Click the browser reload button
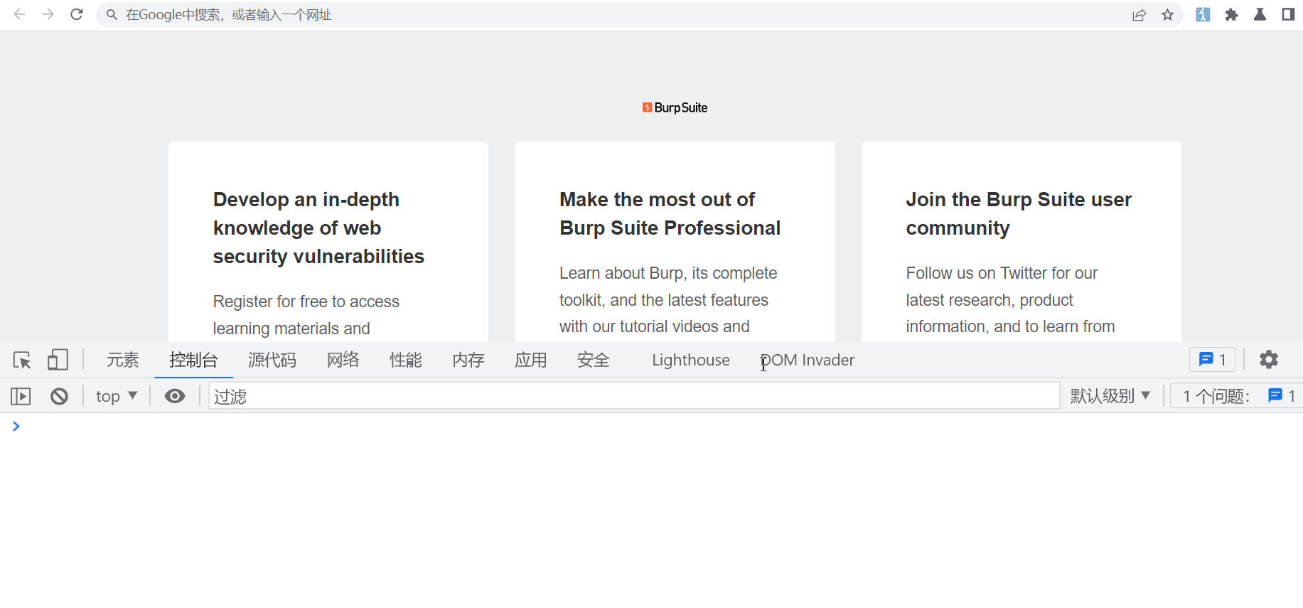Image resolution: width=1303 pixels, height=608 pixels. pos(77,14)
